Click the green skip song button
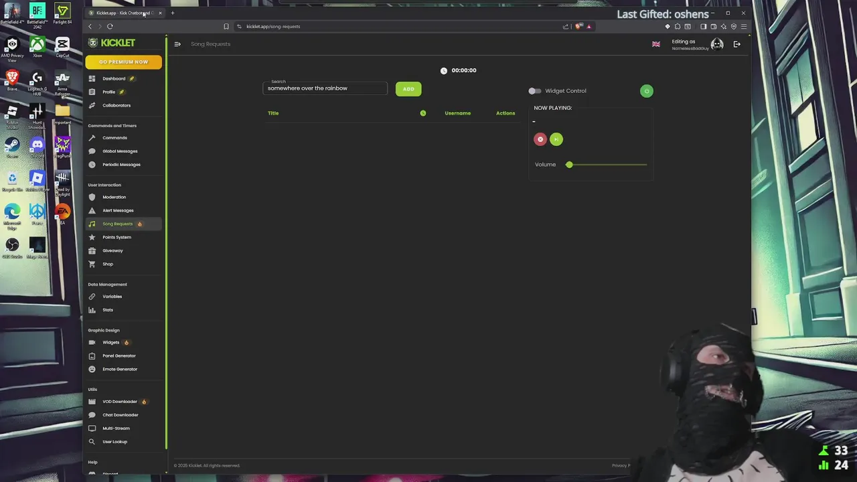 pos(556,139)
